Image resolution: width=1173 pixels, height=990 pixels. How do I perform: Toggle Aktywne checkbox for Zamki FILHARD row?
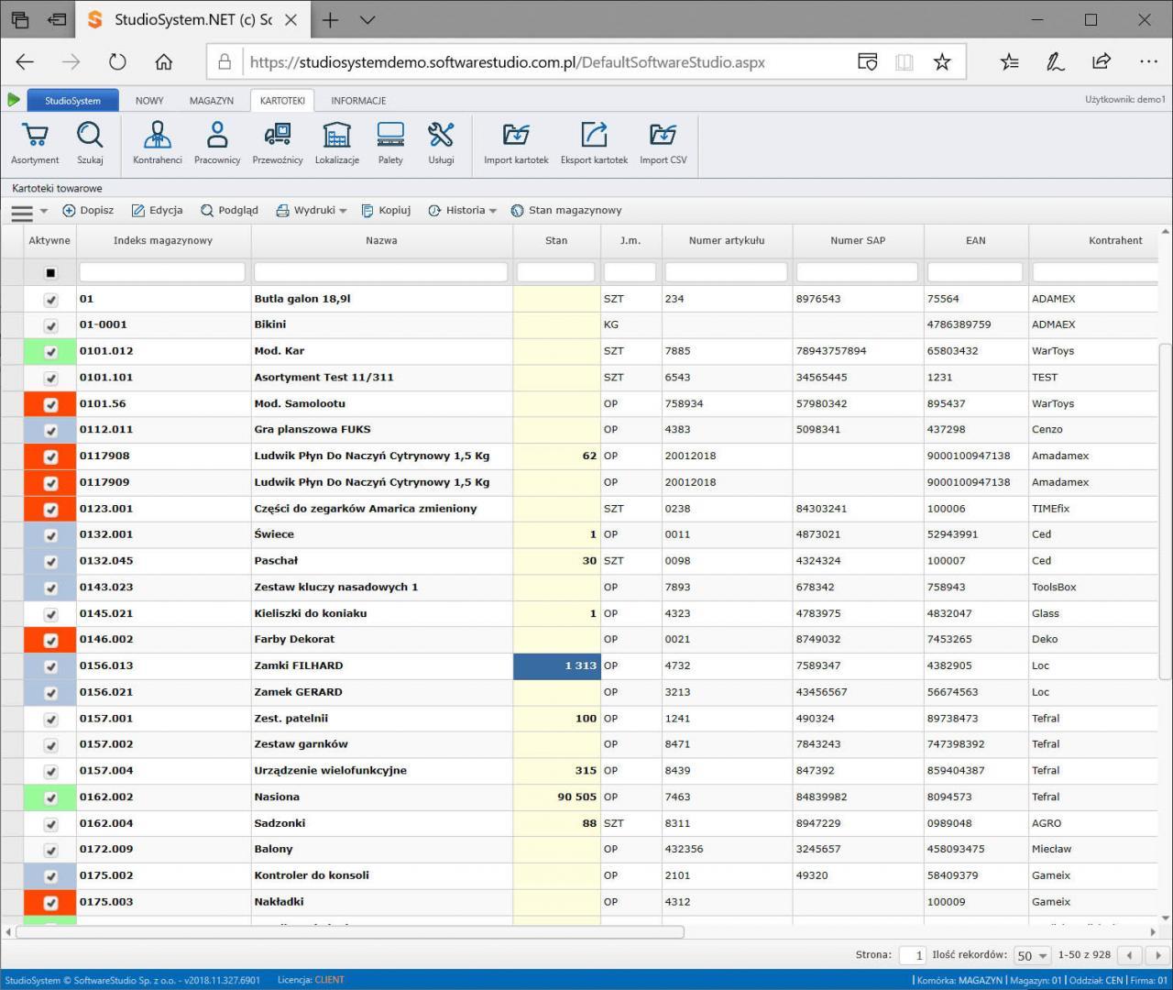click(50, 666)
